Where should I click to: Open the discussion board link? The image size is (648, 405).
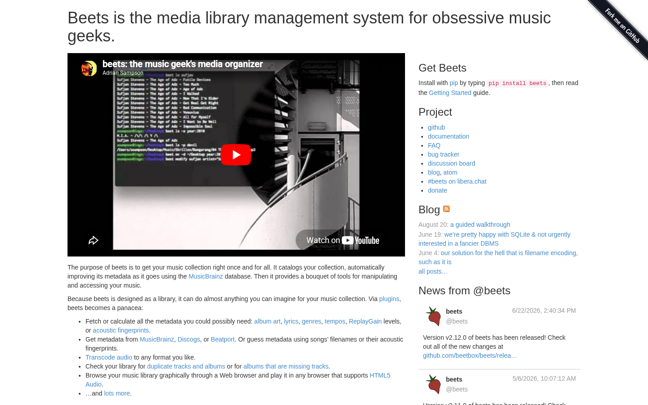[x=451, y=163]
